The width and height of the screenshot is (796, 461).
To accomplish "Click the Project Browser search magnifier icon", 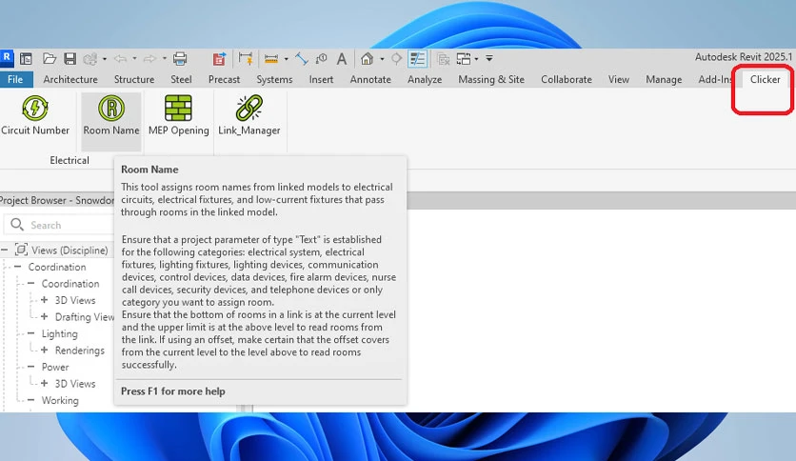I will tap(17, 225).
